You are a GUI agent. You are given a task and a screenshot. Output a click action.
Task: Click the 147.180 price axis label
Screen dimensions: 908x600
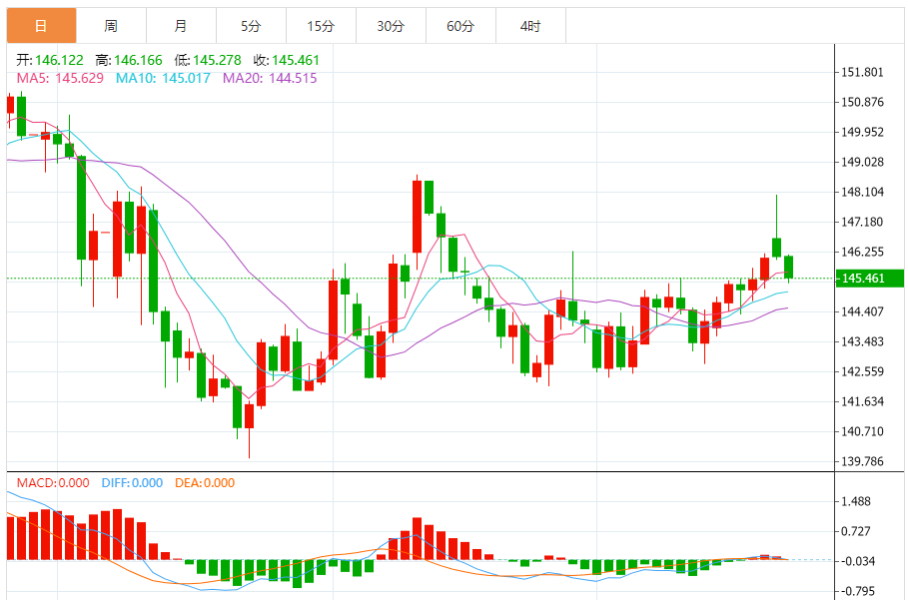863,223
